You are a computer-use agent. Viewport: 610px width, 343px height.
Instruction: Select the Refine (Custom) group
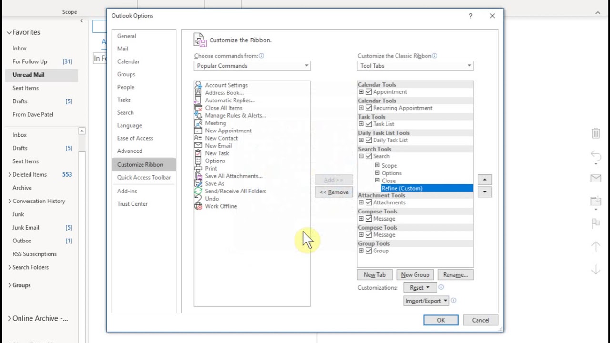coord(427,188)
